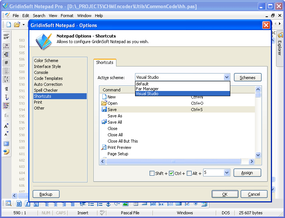This screenshot has width=285, height=218.
Task: Click the Underline U icon in bottom toolbar
Action: tap(36, 204)
